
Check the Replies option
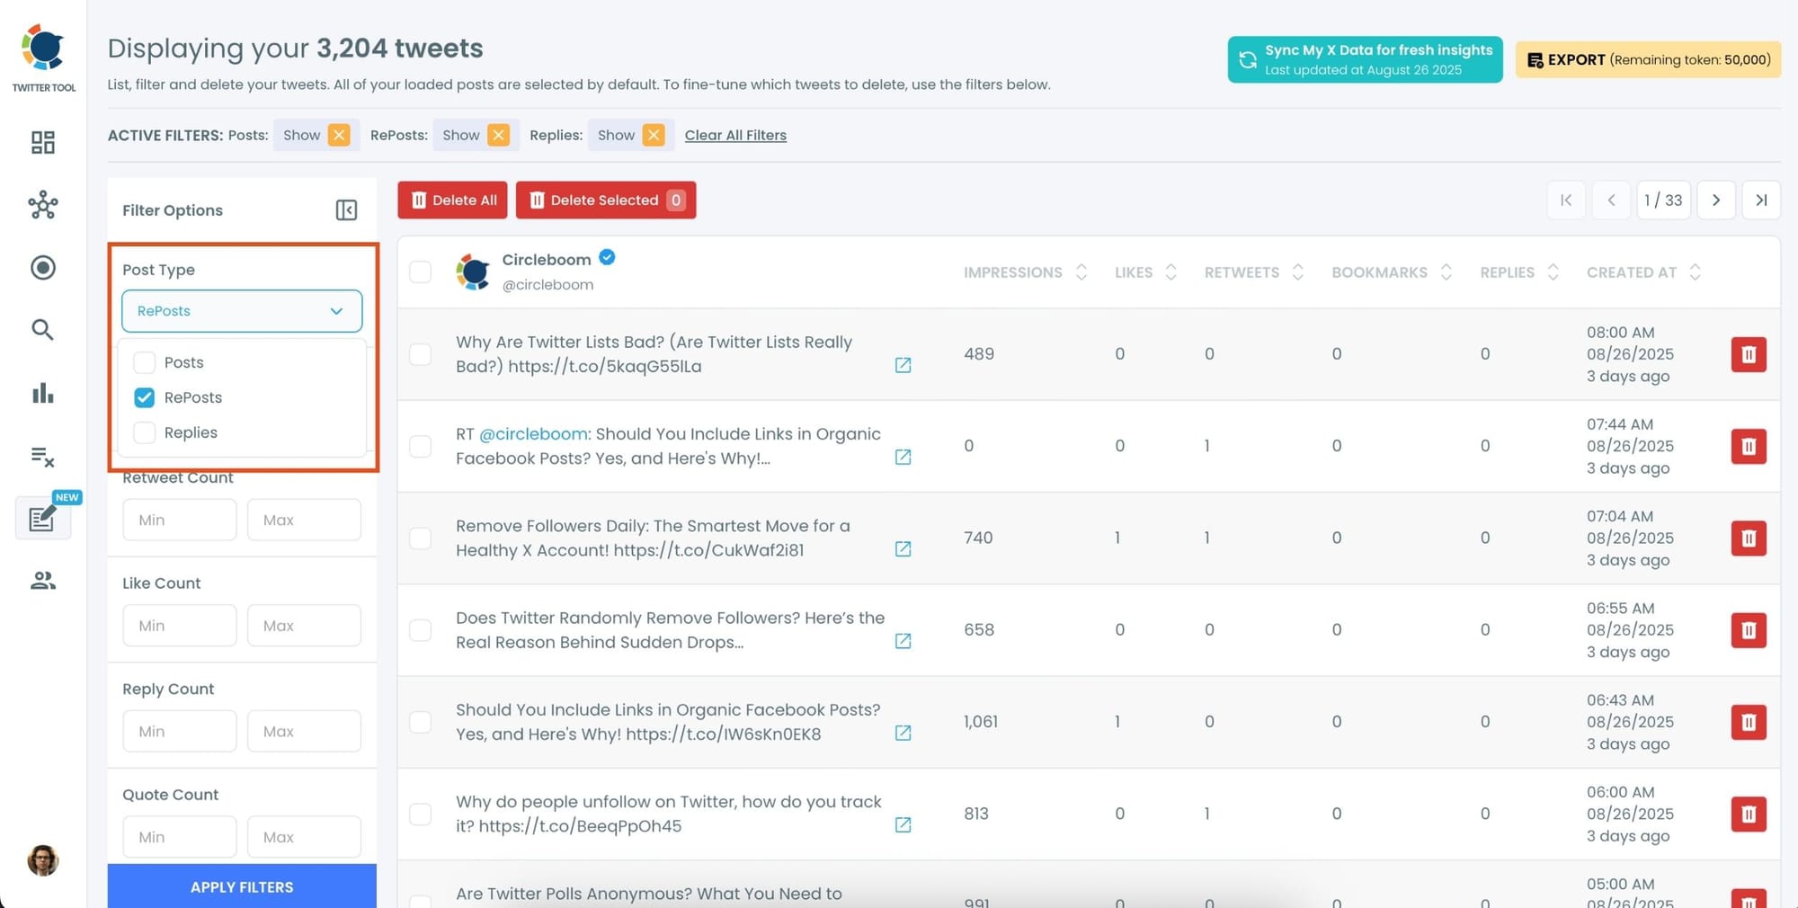pos(144,432)
